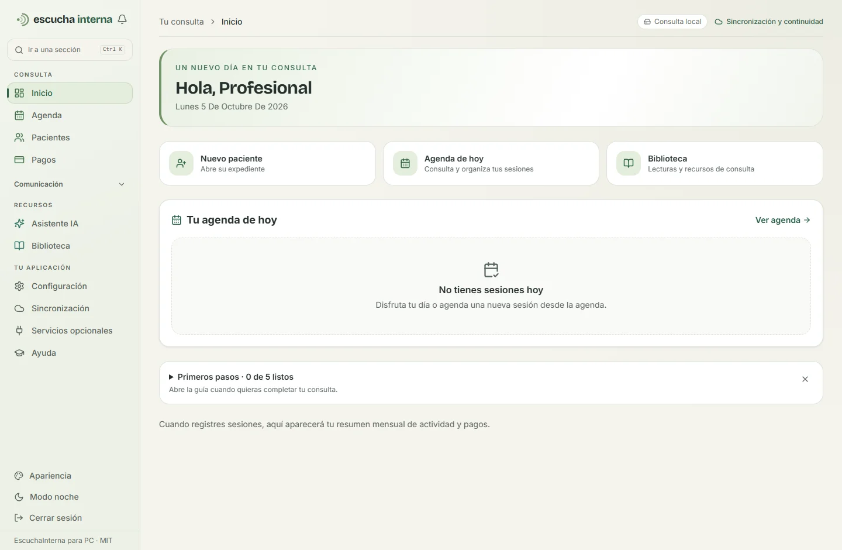Click the 'EscuchaInterna para PC · MIT' footer text

tap(63, 541)
